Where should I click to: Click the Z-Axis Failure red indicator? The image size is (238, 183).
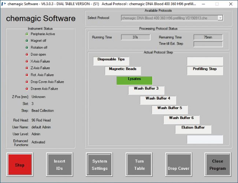pos(27,68)
